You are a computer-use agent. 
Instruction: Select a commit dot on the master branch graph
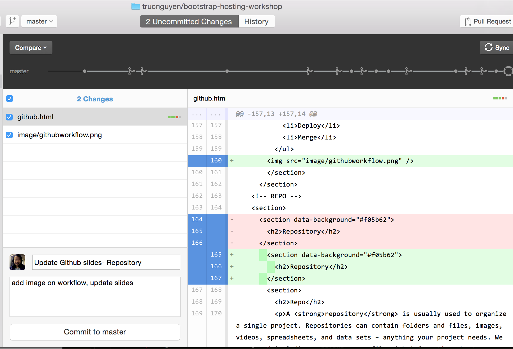point(227,71)
